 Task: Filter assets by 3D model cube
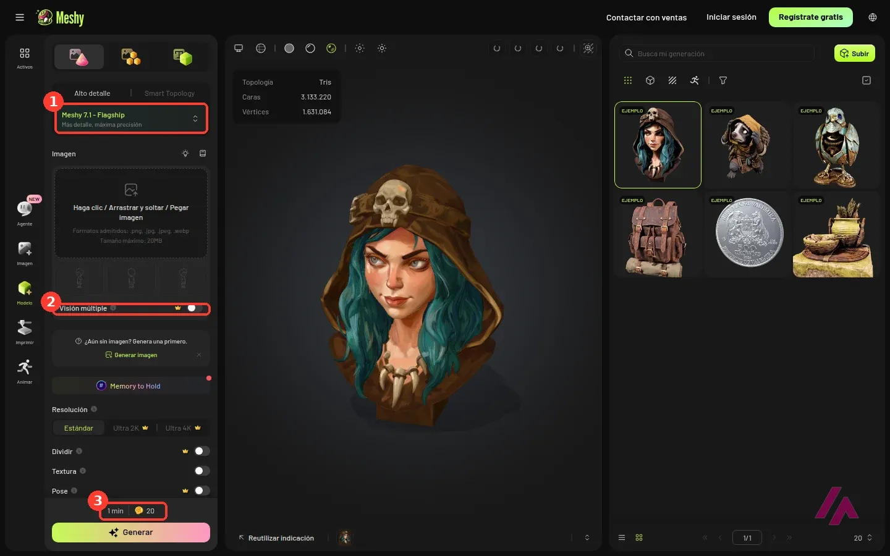click(x=650, y=80)
